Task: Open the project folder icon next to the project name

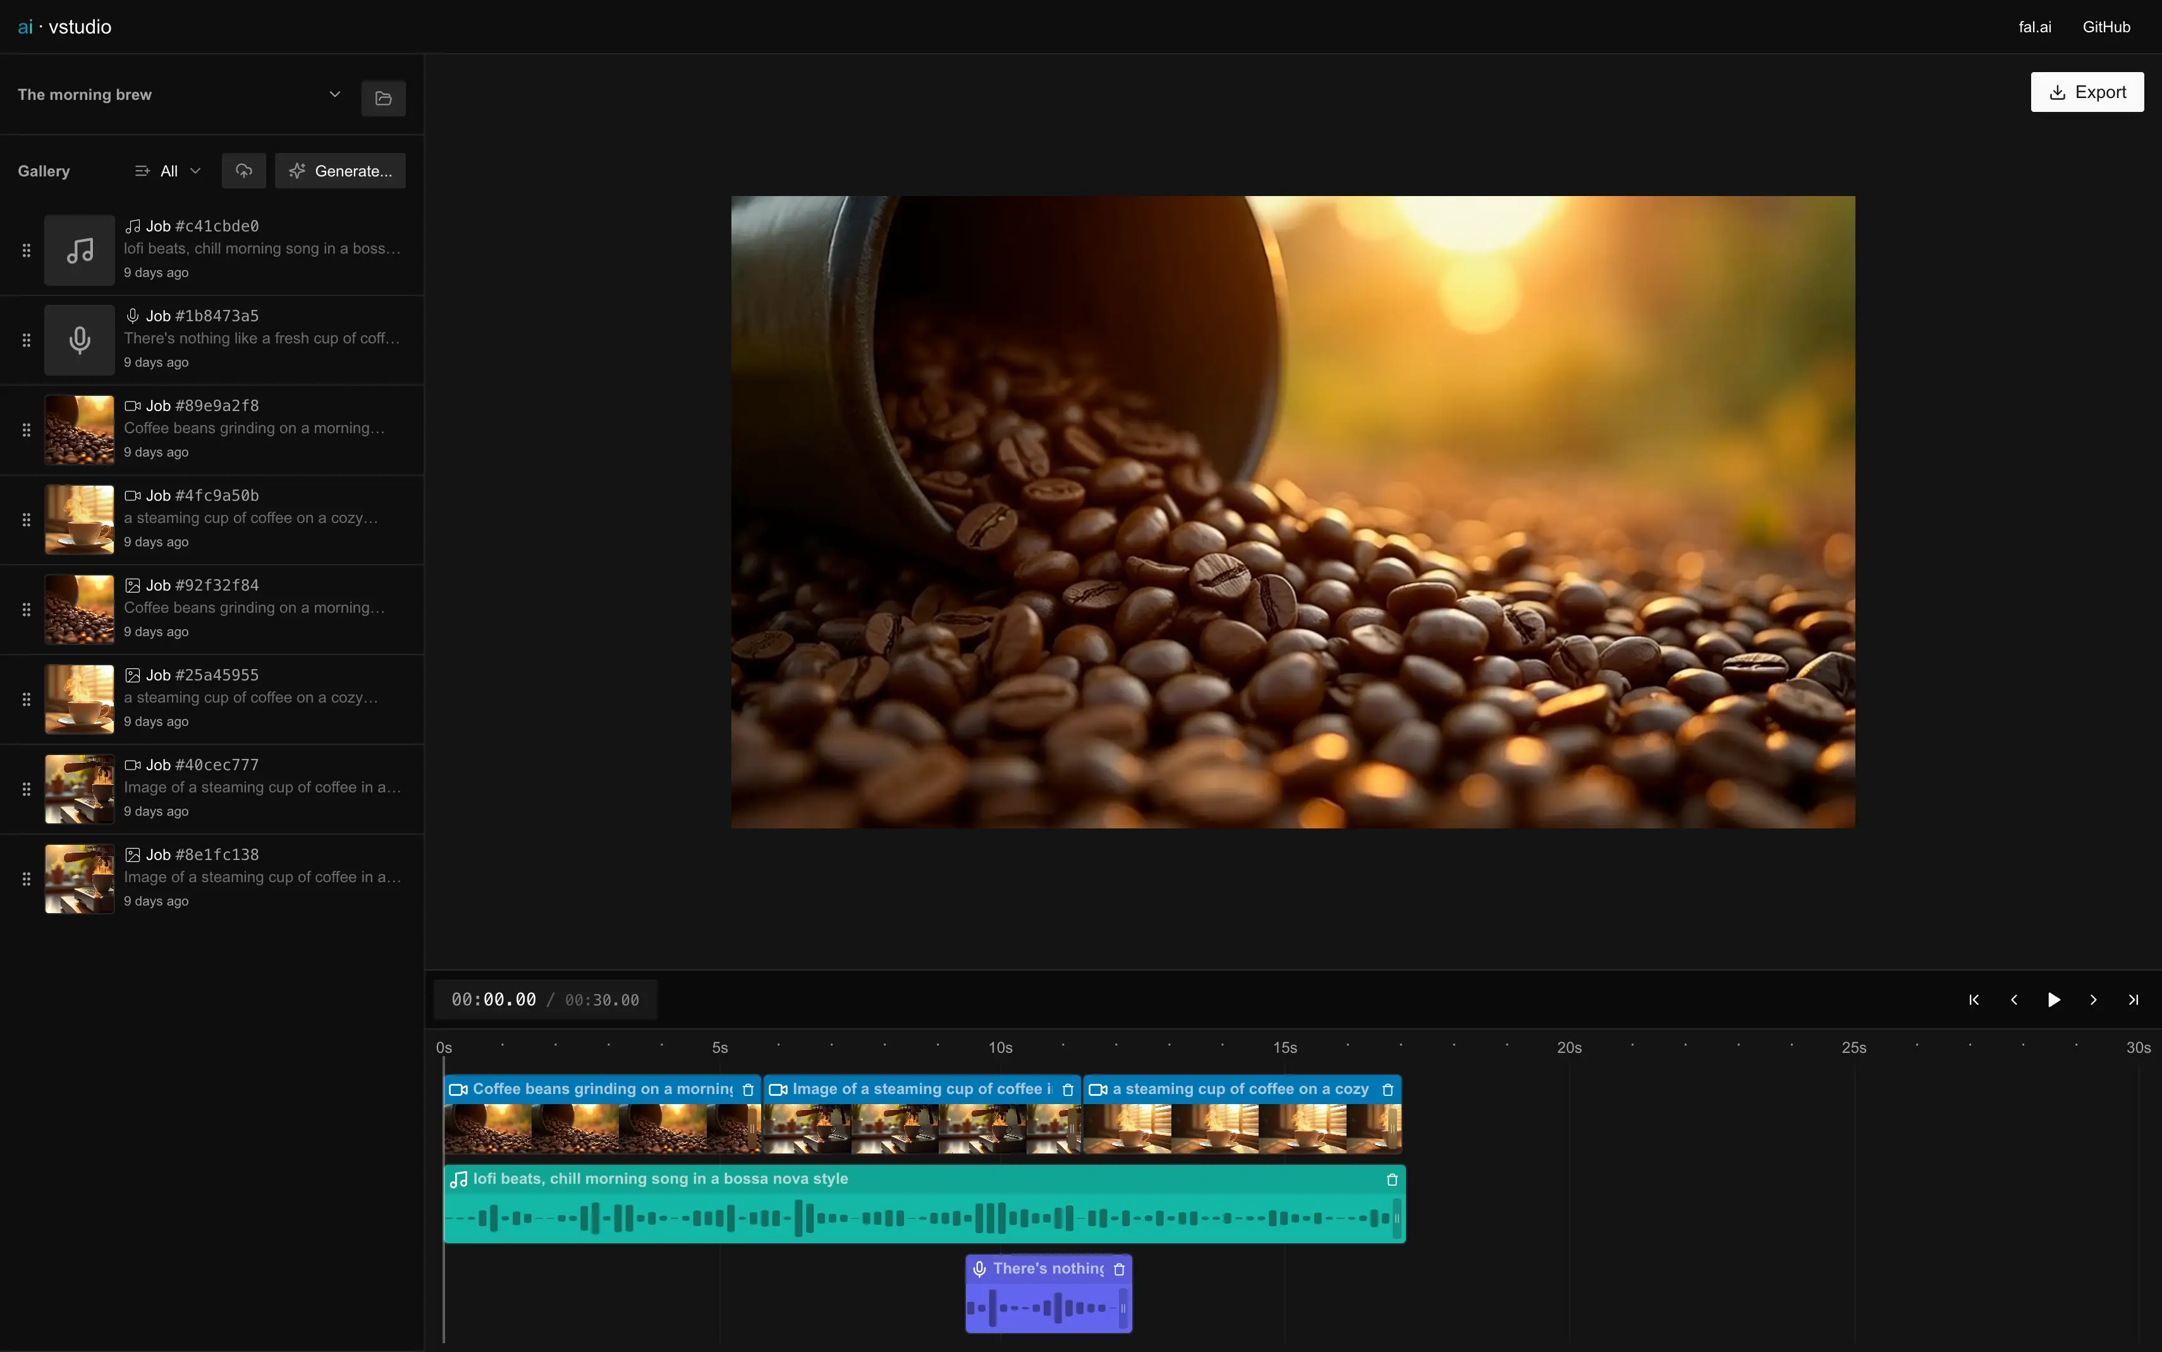Action: [384, 97]
